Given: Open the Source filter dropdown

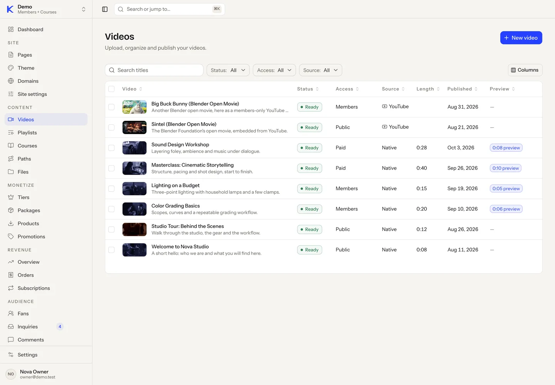Looking at the screenshot, I should click(x=321, y=70).
